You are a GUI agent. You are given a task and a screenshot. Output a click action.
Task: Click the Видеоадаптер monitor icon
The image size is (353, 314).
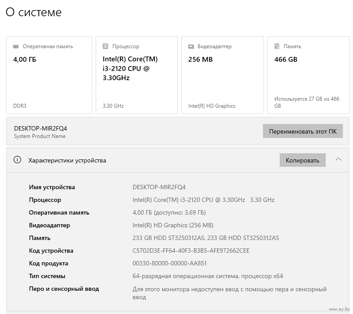click(x=191, y=46)
